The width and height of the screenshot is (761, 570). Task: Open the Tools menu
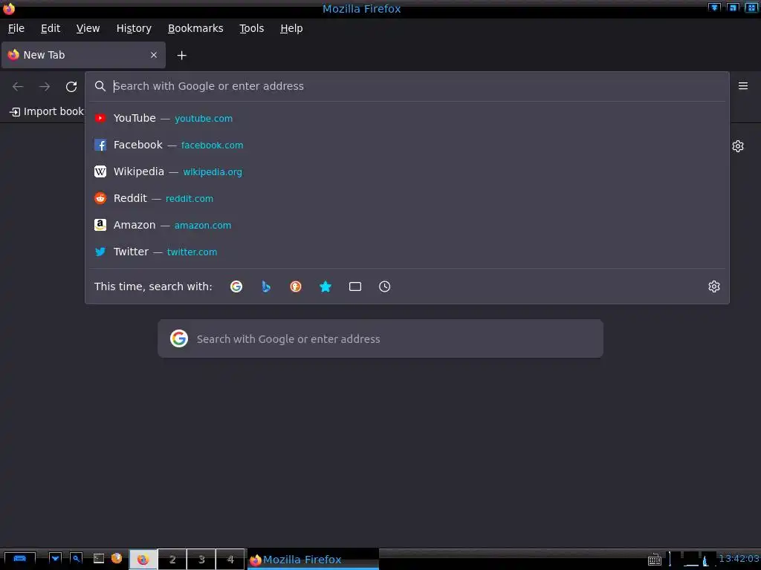251,29
